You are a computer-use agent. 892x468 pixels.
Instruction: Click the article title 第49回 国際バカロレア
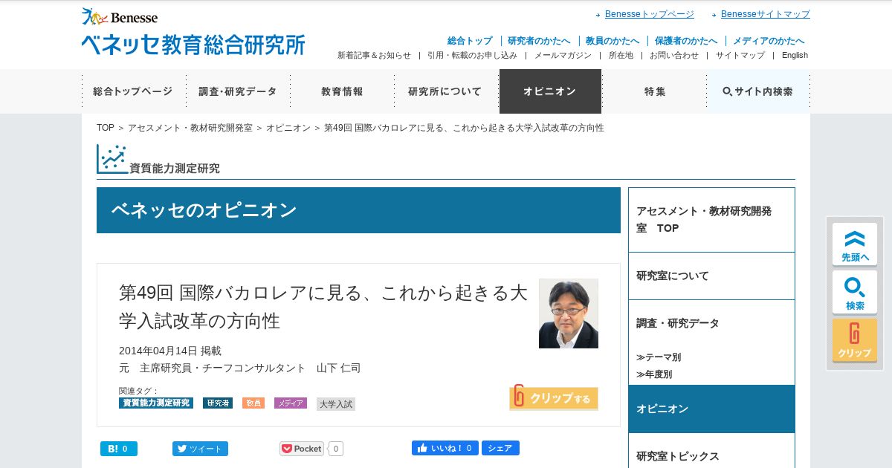click(x=323, y=307)
